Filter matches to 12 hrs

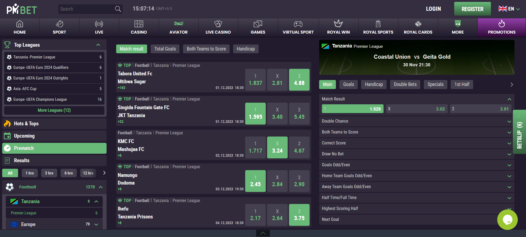pyautogui.click(x=88, y=173)
